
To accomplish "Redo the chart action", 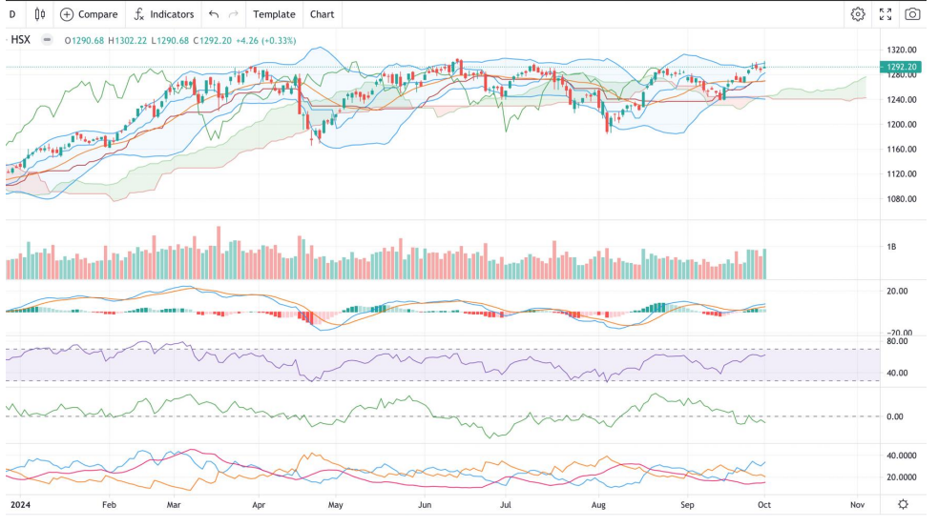I will 234,14.
